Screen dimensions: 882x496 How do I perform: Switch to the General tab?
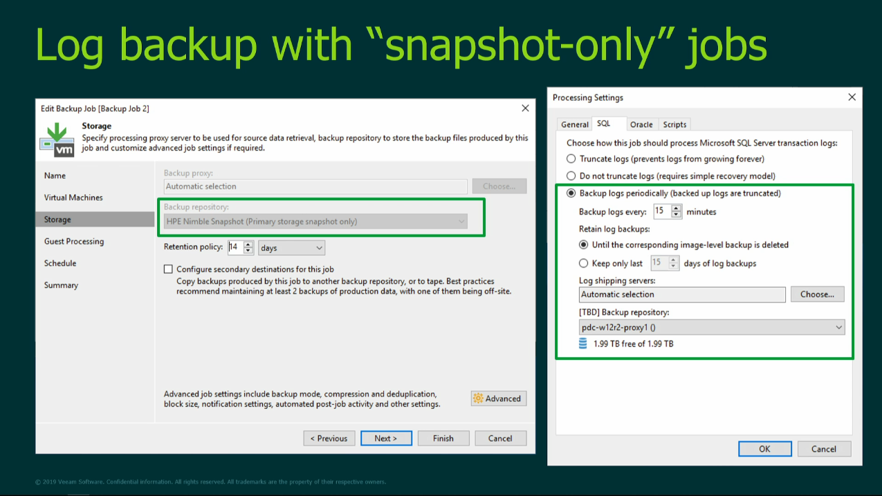click(574, 124)
